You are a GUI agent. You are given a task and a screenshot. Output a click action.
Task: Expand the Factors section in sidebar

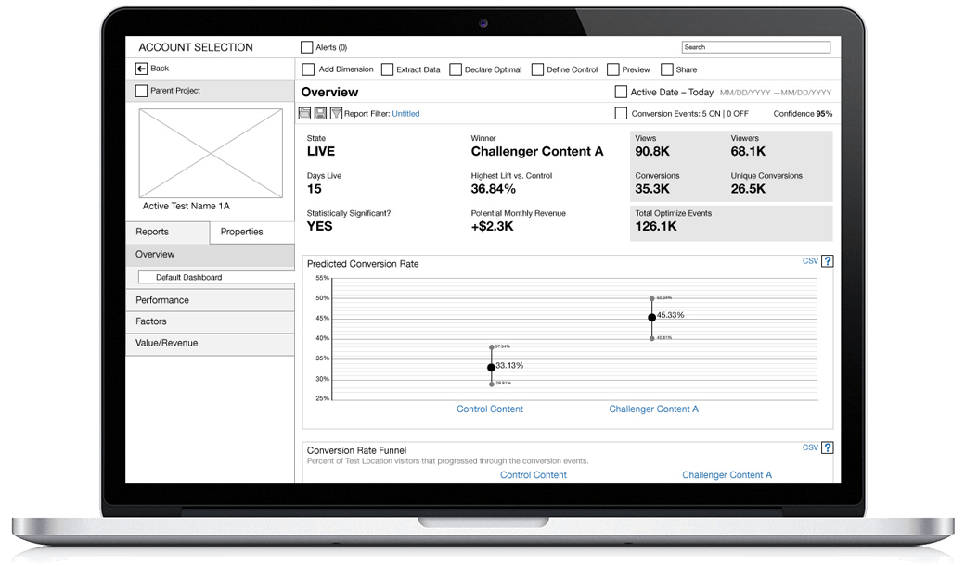pyautogui.click(x=210, y=321)
